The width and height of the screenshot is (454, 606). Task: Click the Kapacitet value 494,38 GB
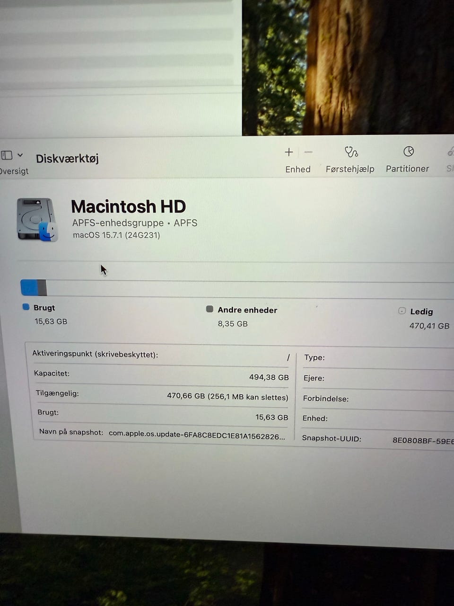(x=269, y=377)
